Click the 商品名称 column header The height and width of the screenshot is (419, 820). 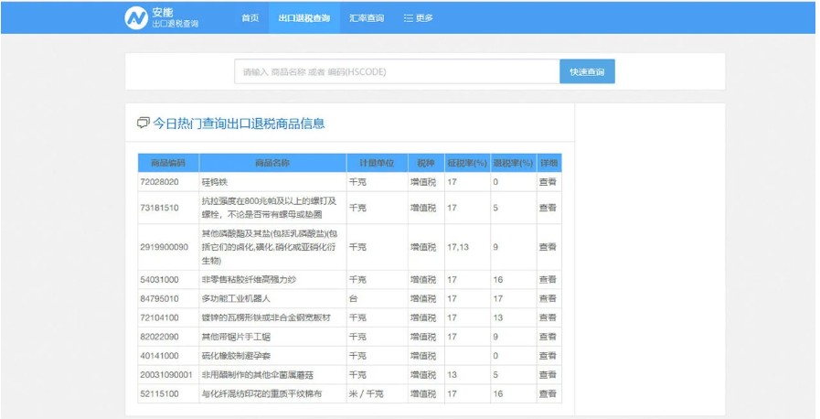[x=272, y=163]
